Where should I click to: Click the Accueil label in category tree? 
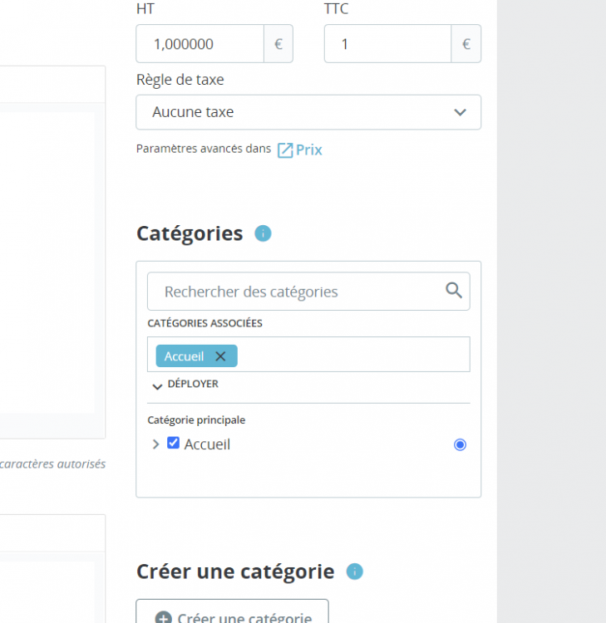[x=207, y=444]
